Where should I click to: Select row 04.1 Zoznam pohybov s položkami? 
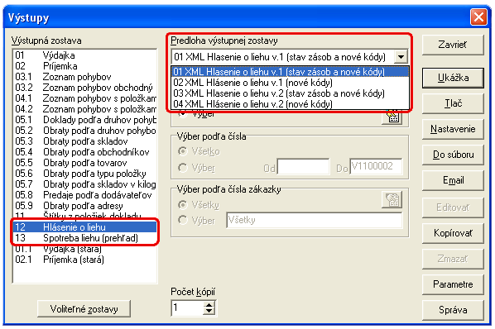(85, 98)
